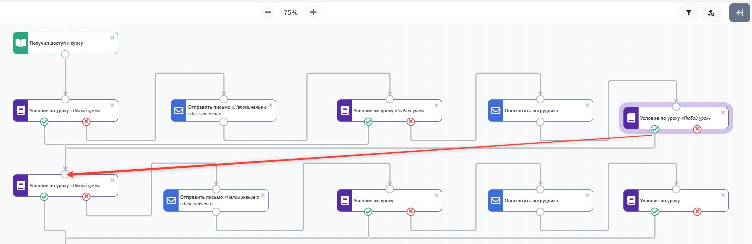Zoom out with the minus button
Viewport: 752px width, 244px height.
[268, 12]
